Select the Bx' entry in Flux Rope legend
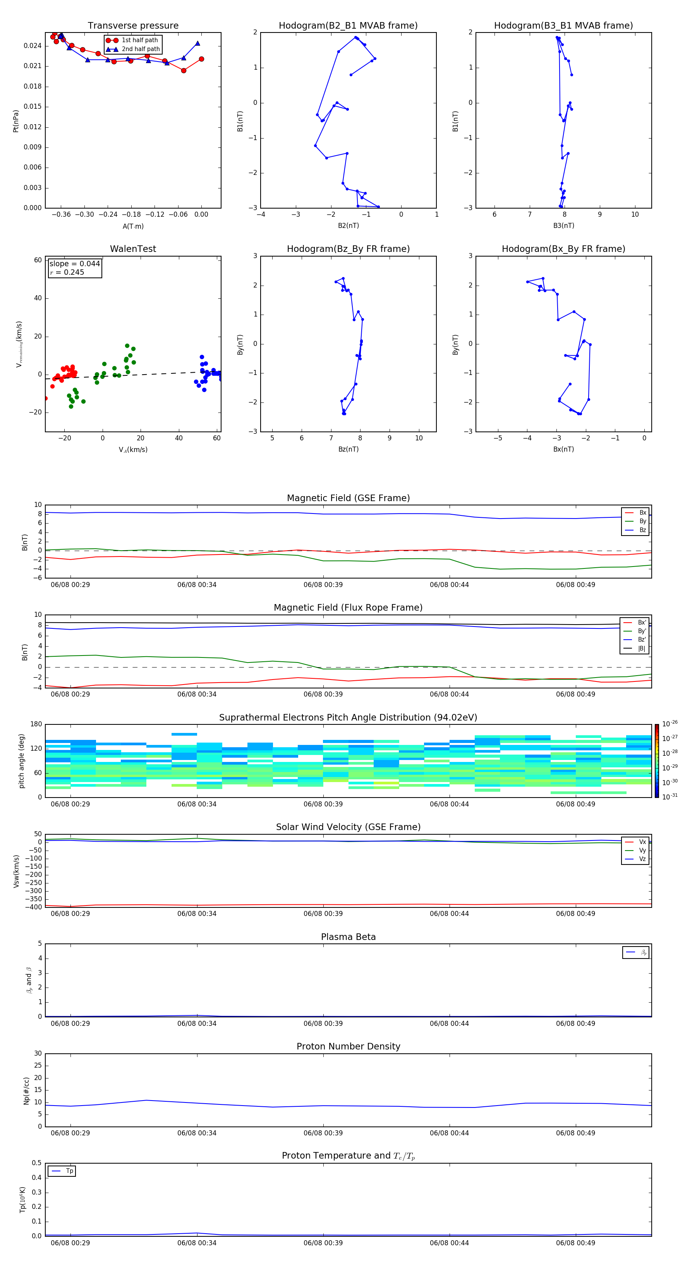Image resolution: width=697 pixels, height=1277 pixels. coord(635,623)
